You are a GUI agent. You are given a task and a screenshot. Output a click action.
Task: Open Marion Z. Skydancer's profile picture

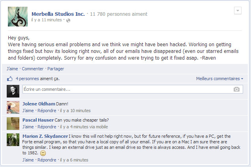point(13,140)
